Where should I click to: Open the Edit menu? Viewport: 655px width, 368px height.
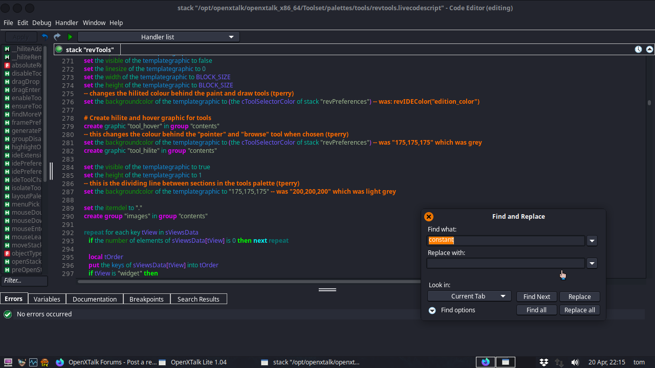tap(23, 22)
